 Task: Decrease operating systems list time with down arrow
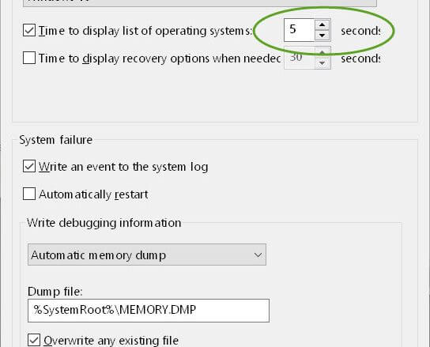(322, 36)
